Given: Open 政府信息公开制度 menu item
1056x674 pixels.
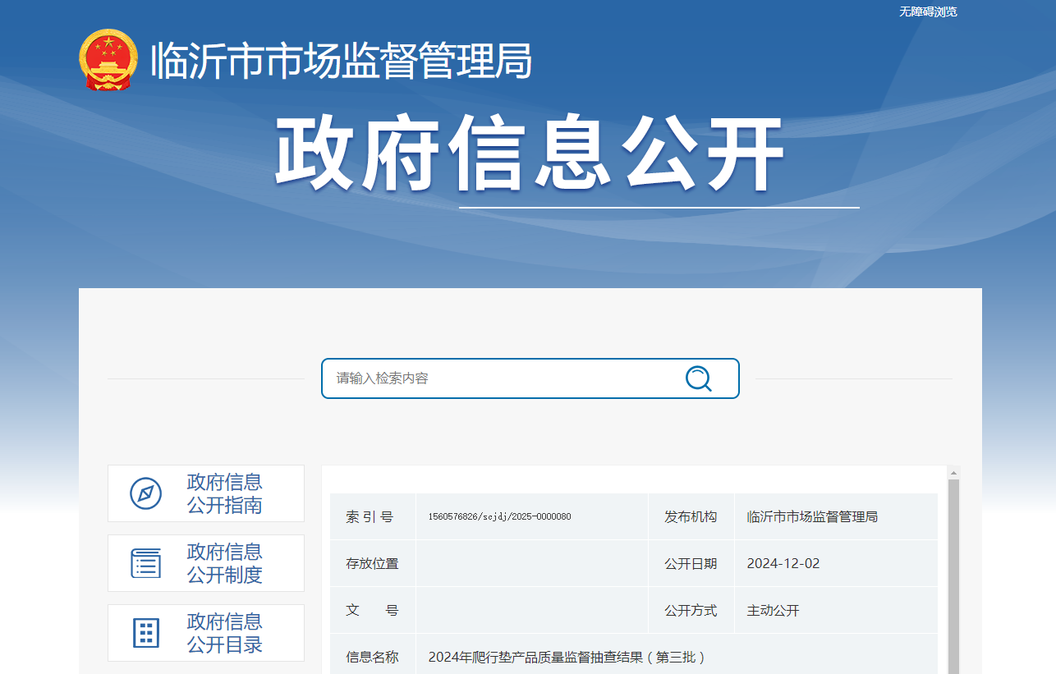Looking at the screenshot, I should click(x=206, y=563).
